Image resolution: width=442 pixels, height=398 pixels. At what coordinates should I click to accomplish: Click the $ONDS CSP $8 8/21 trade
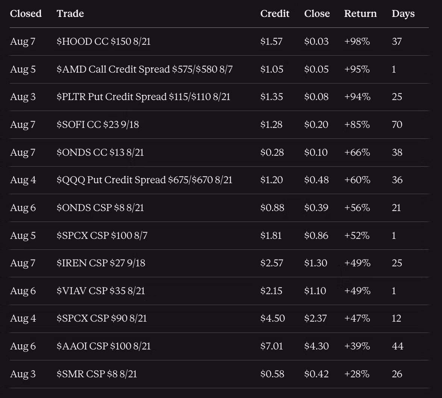[x=100, y=208]
